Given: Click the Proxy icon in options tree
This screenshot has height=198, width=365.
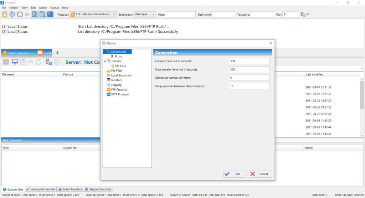Looking at the screenshot, I should 112,56.
